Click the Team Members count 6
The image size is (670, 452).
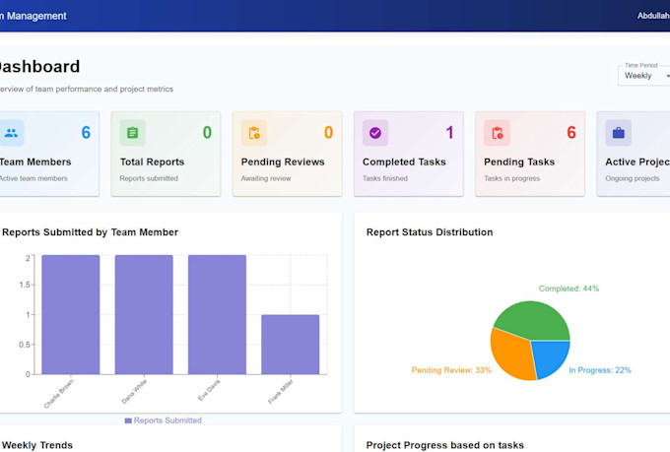(86, 132)
